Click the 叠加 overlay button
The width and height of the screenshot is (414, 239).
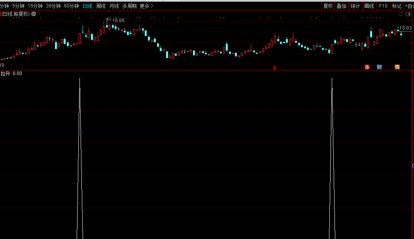tap(341, 6)
